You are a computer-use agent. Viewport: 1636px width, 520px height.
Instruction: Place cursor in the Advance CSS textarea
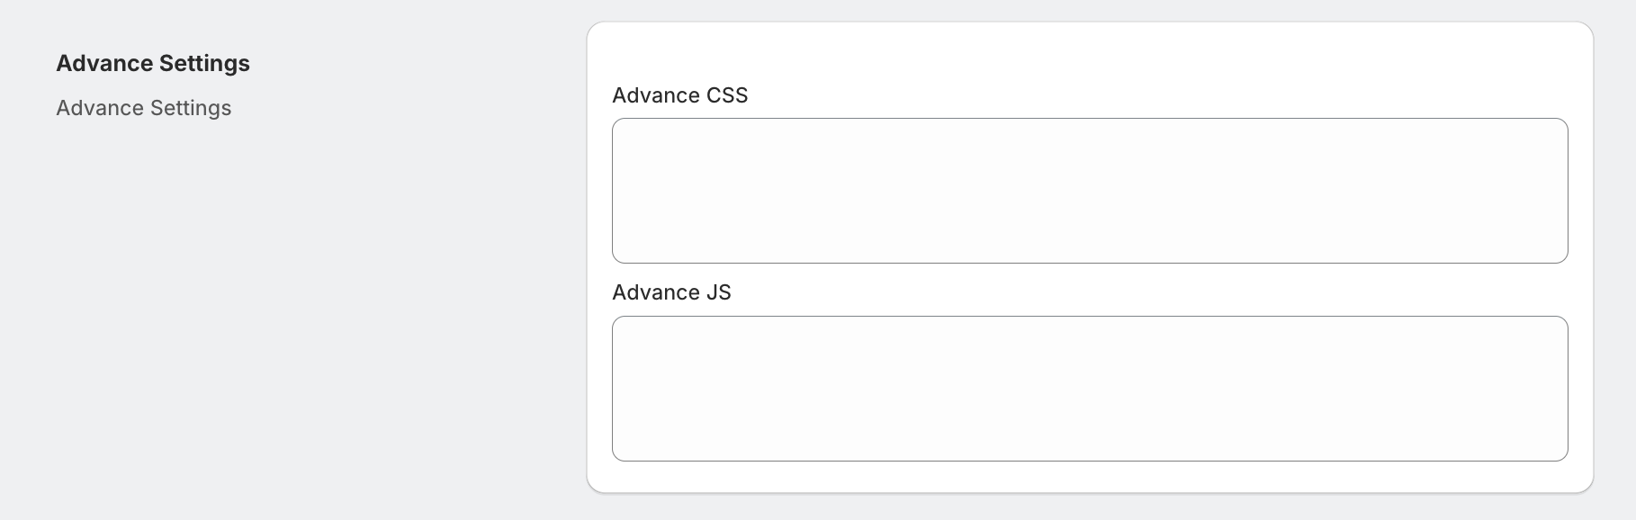coord(1089,191)
